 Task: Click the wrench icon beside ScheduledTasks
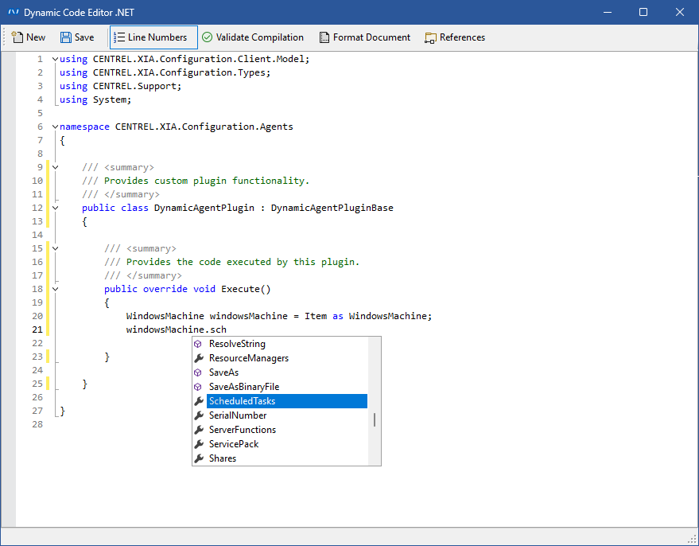tap(200, 401)
